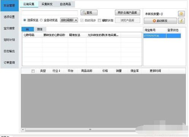
Task: Switch to the 微信 tab
Action: pos(40,29)
